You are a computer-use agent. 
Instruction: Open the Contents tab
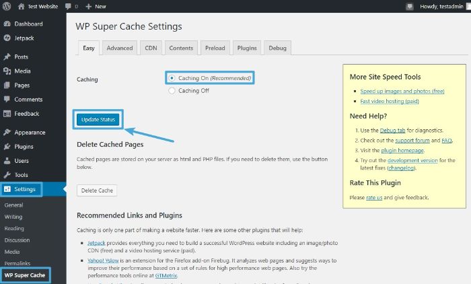coord(181,48)
